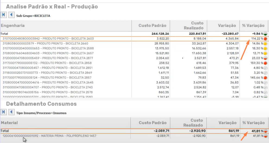The image size is (269, 143).
Task: Click the Sub Grupo=BICICLETA filter label
Action: pyautogui.click(x=33, y=16)
